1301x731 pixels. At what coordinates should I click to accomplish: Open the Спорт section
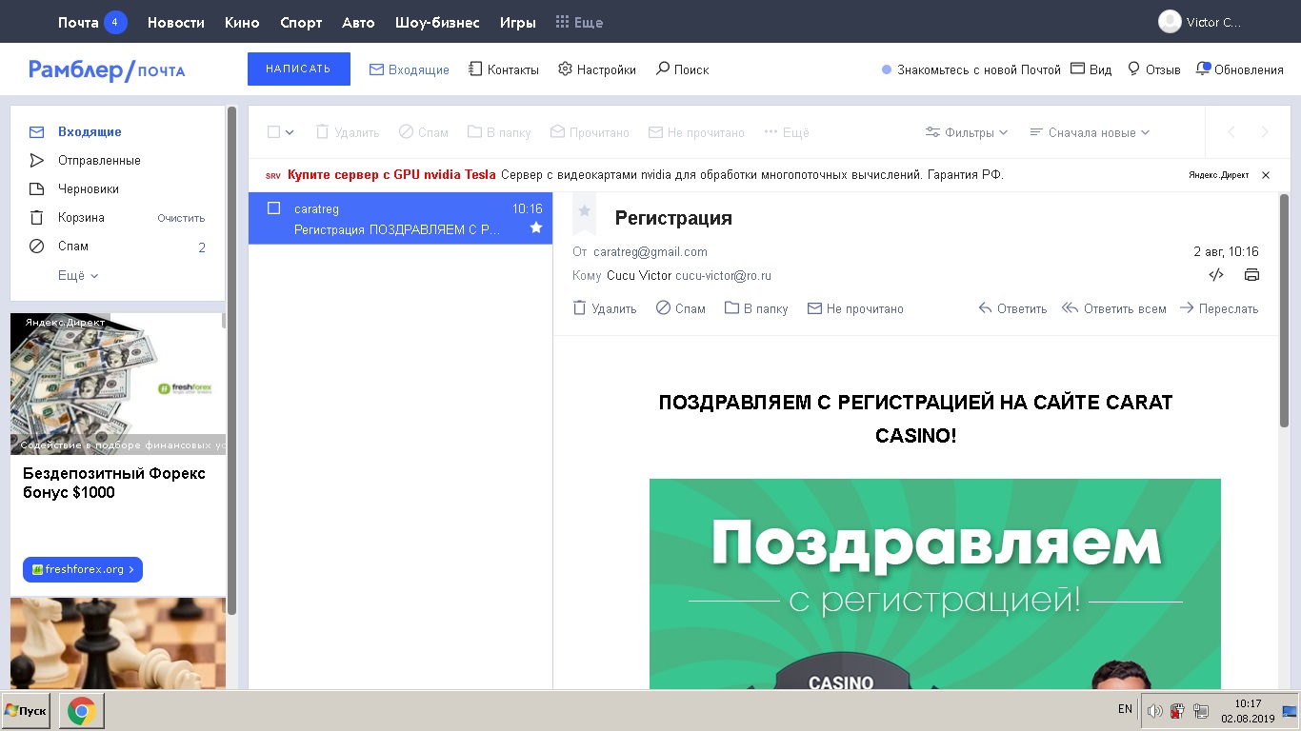pos(301,22)
